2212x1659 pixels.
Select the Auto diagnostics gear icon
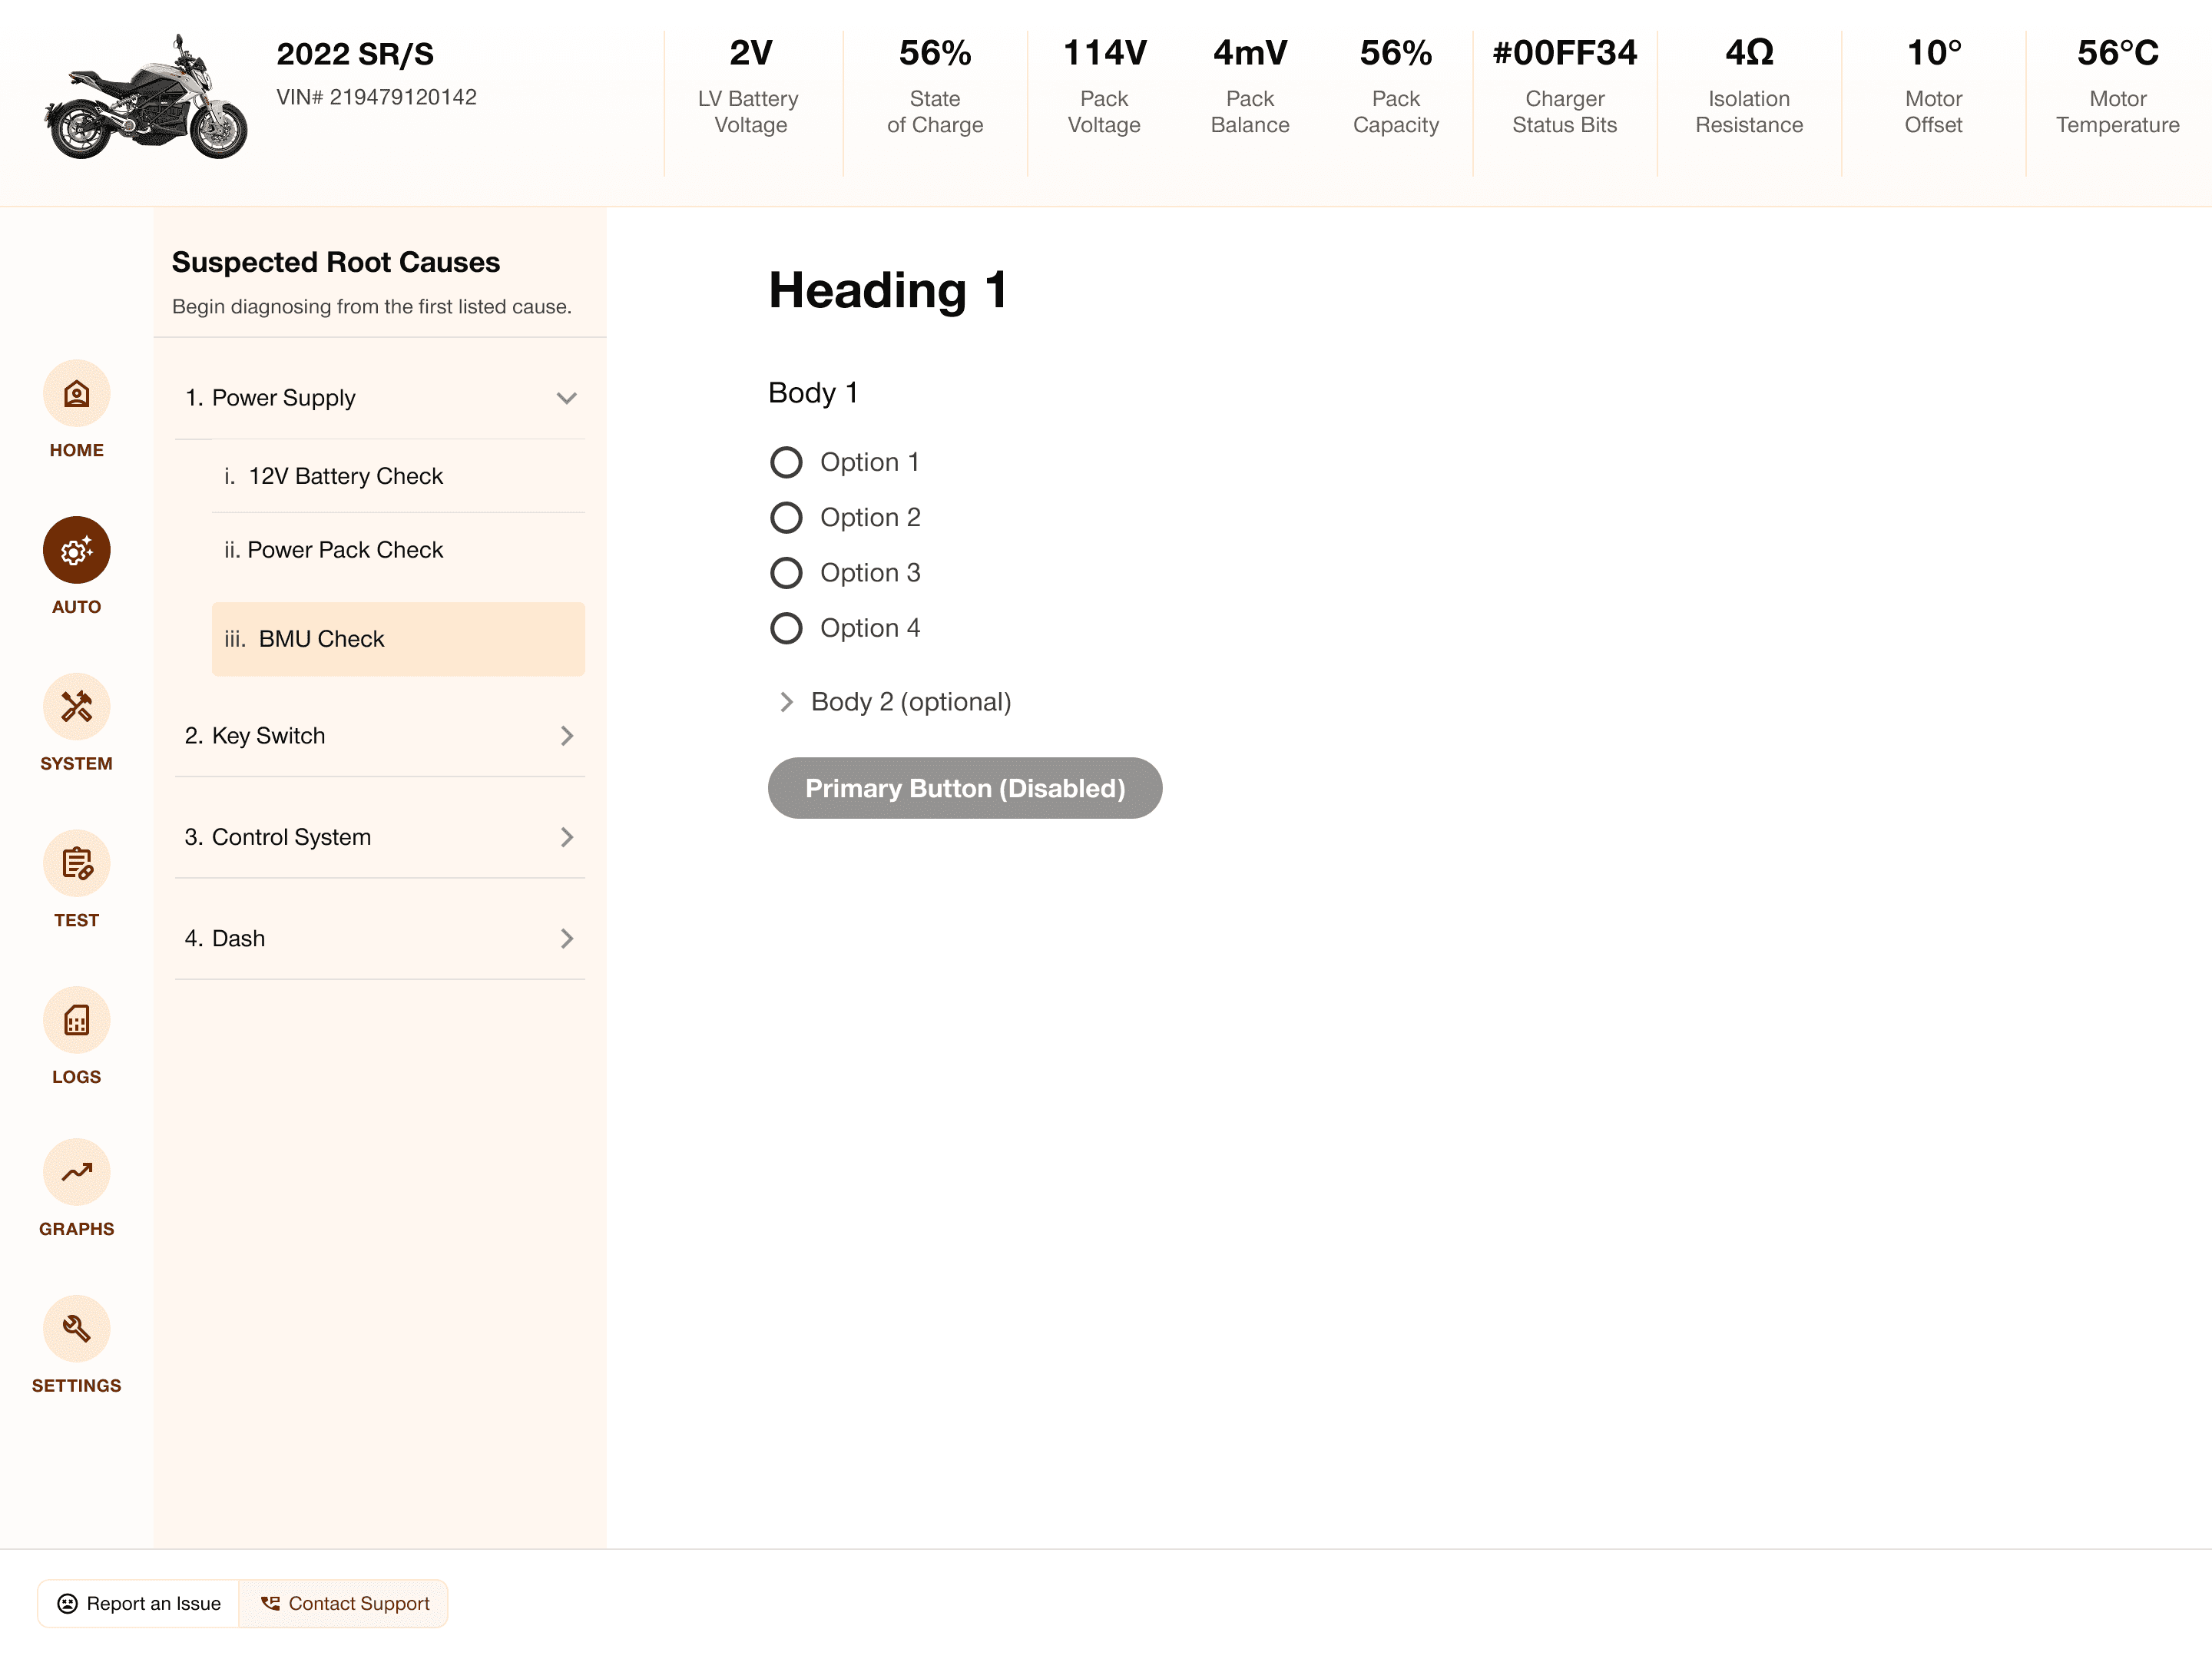click(76, 550)
